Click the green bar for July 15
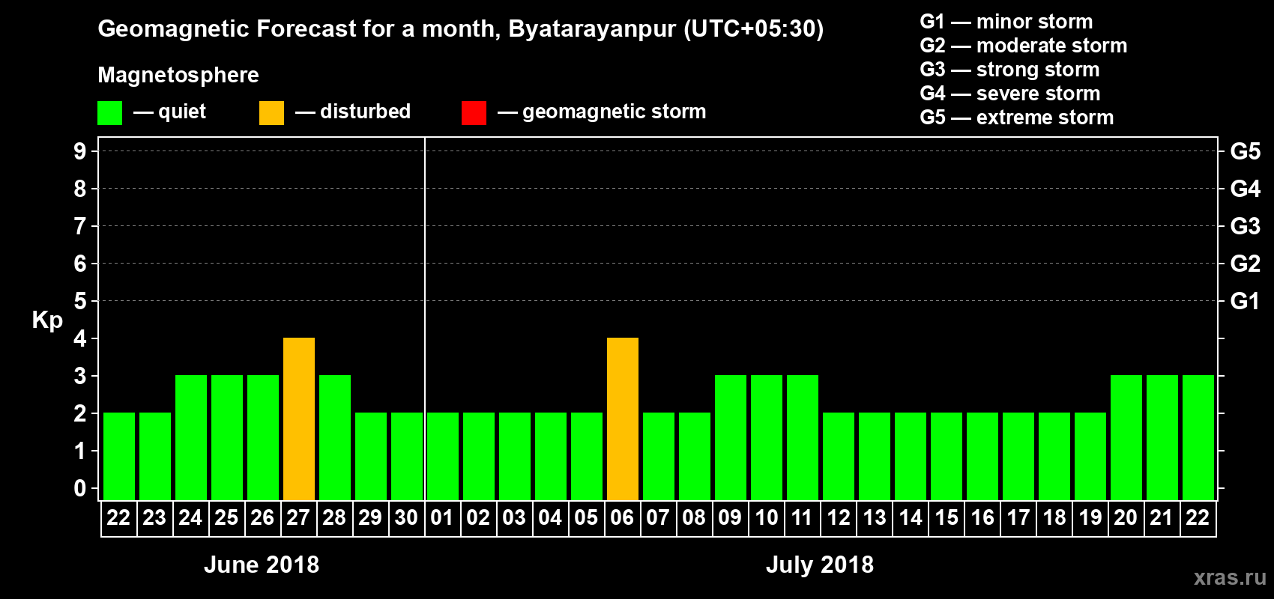Screen dimensions: 1274x599 [947, 456]
